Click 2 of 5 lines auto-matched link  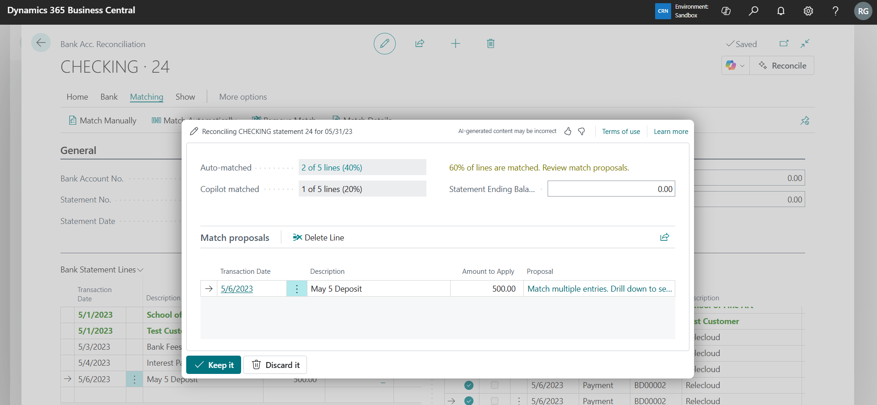click(x=332, y=168)
